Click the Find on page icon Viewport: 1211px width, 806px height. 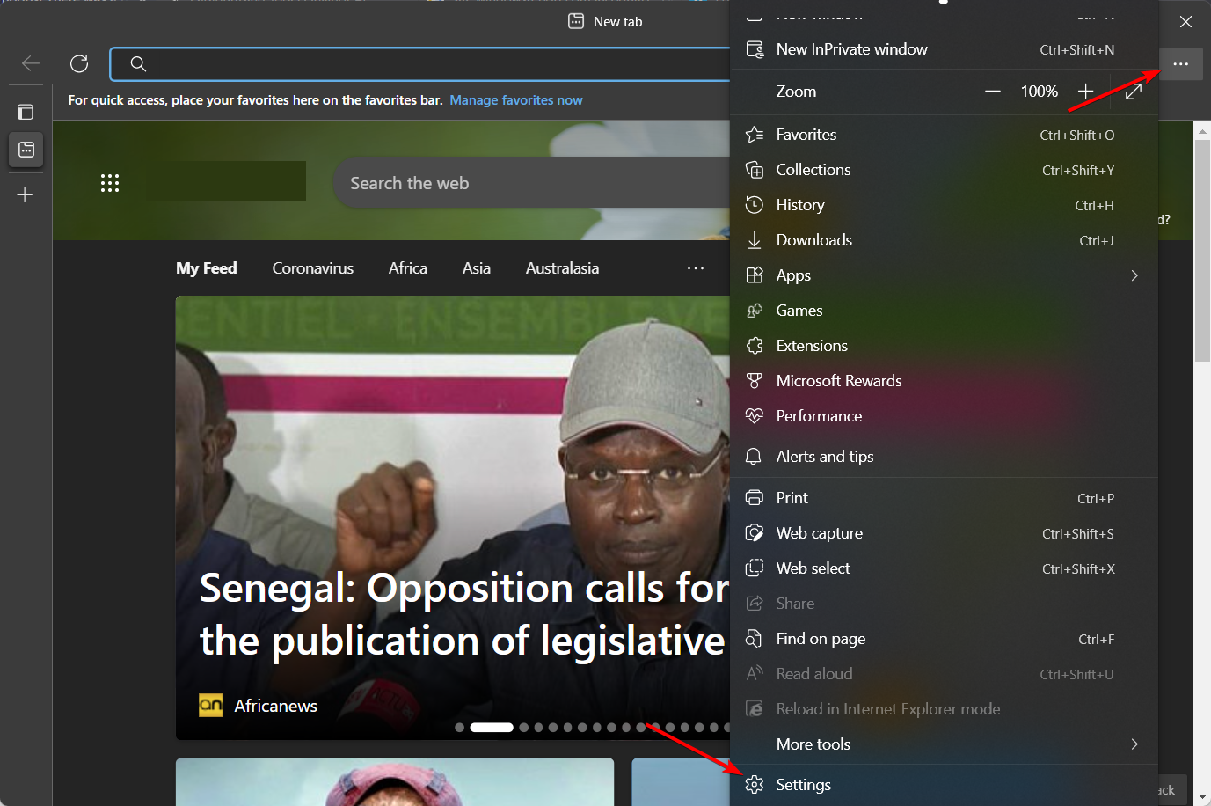pyautogui.click(x=755, y=639)
